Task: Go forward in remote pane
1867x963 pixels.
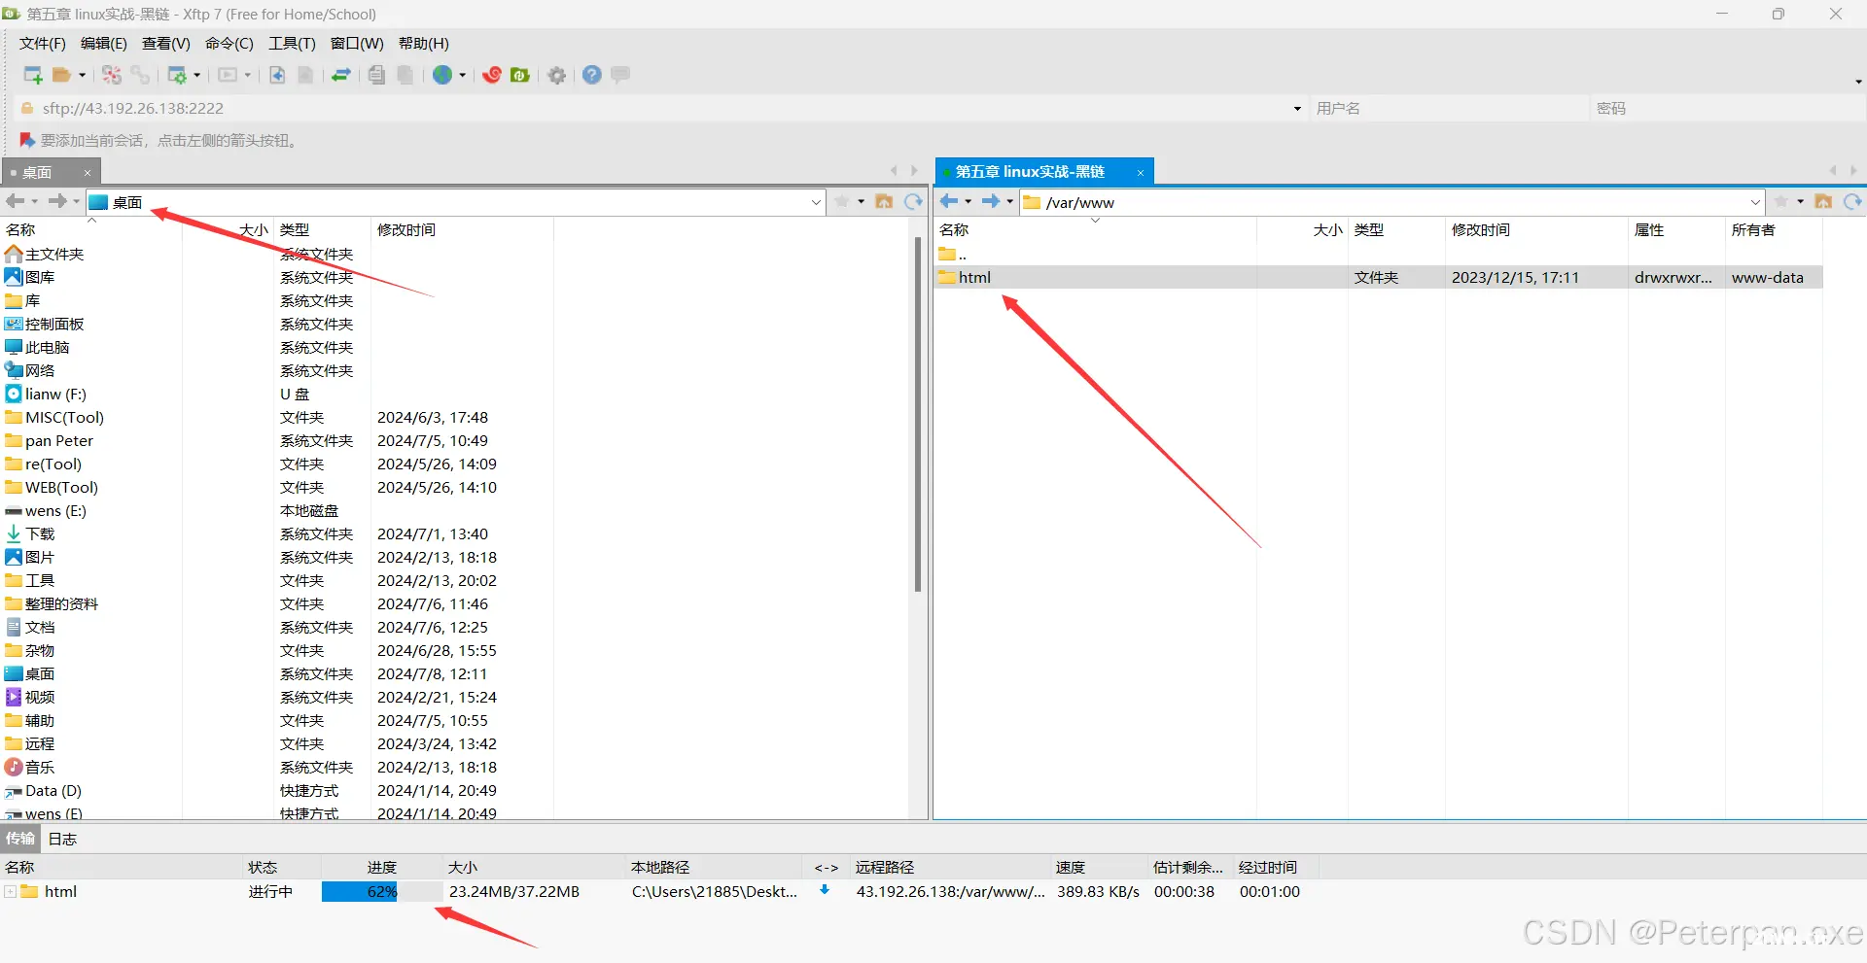Action: [991, 201]
